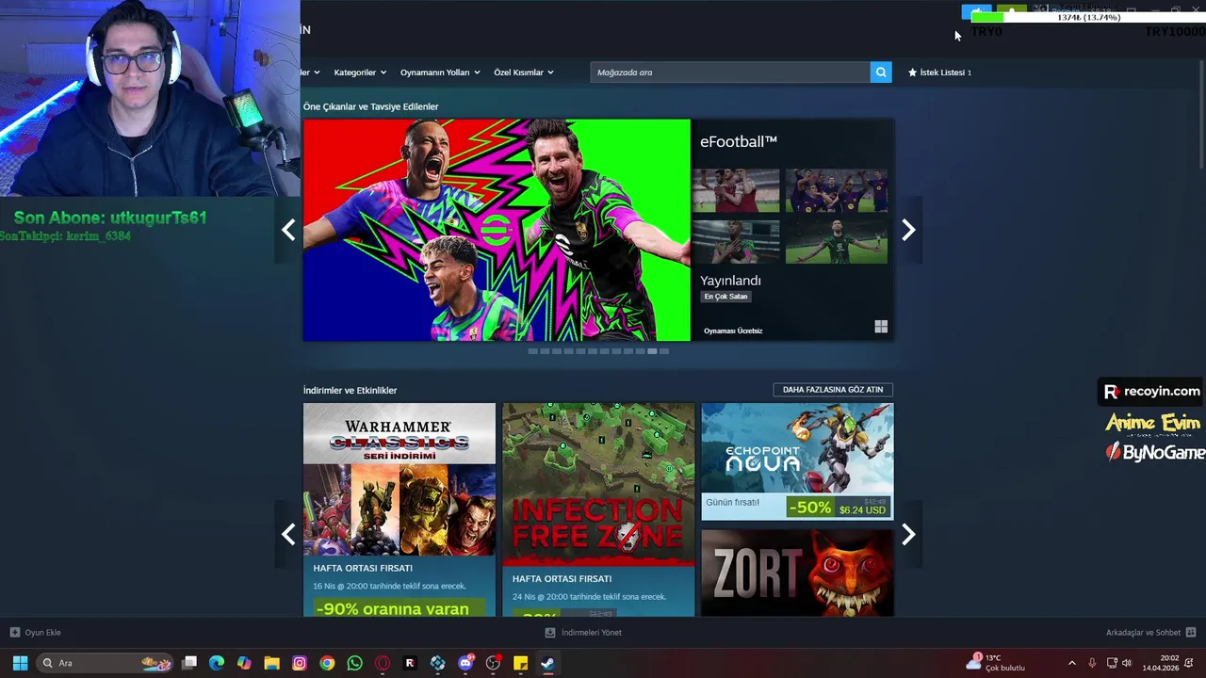This screenshot has width=1206, height=678.
Task: Open Opera browser from taskbar
Action: [x=382, y=663]
